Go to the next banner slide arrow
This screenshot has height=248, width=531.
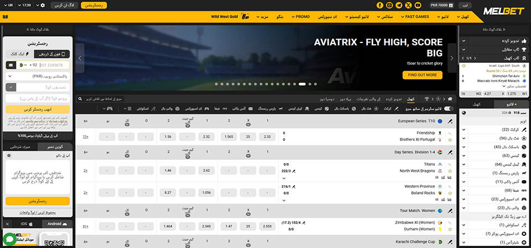point(452,58)
